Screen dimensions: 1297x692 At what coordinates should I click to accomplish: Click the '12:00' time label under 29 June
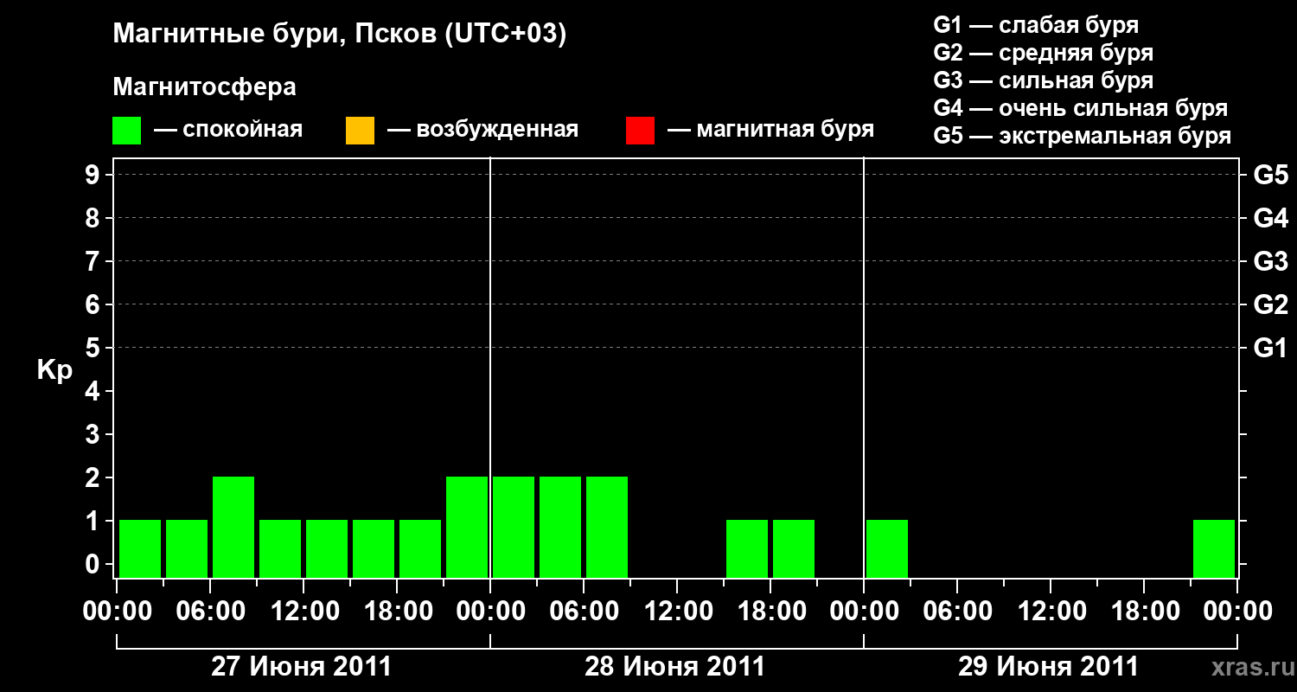1051,612
